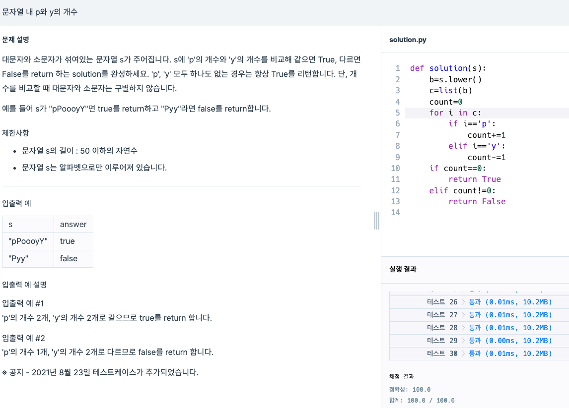Click the code line 'if i=='p':'
The width and height of the screenshot is (569, 408).
tap(472, 124)
